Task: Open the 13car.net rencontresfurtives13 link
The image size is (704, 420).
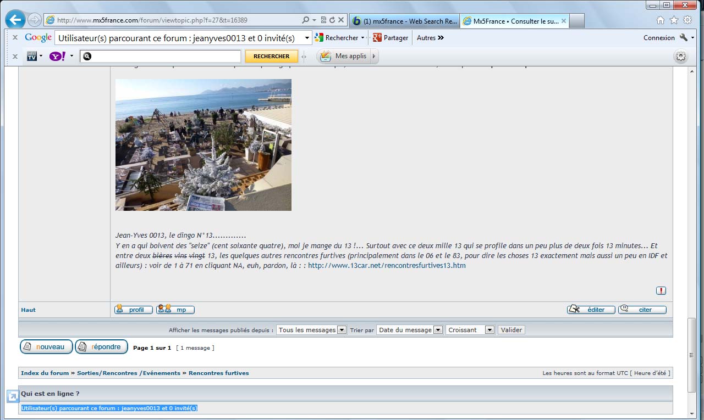Action: (x=387, y=266)
